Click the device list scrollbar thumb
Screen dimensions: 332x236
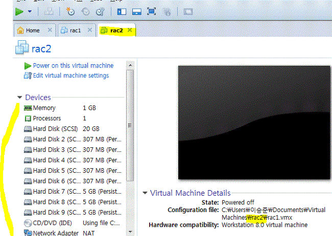coord(130,125)
